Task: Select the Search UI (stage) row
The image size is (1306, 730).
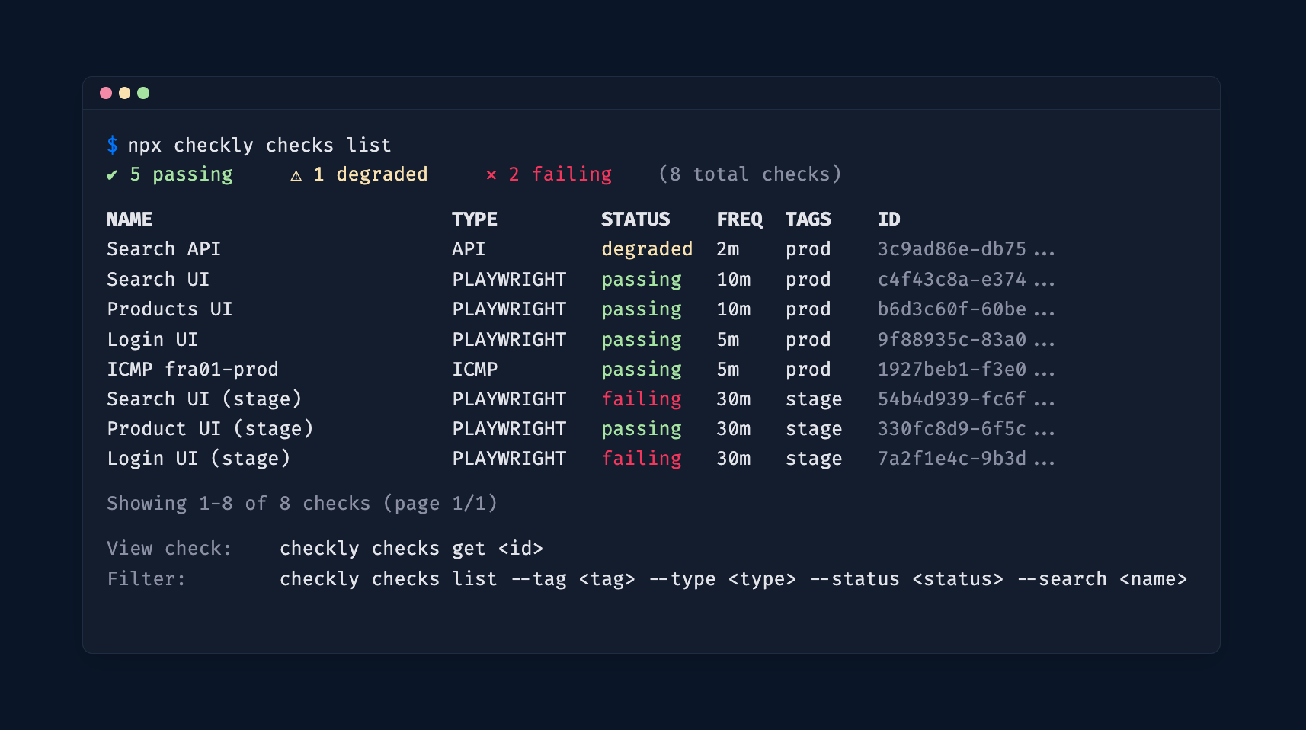Action: tap(204, 399)
